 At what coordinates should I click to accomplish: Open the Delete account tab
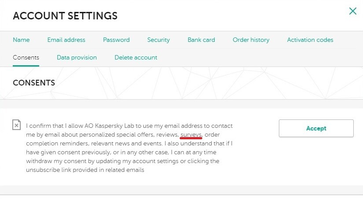(x=136, y=57)
